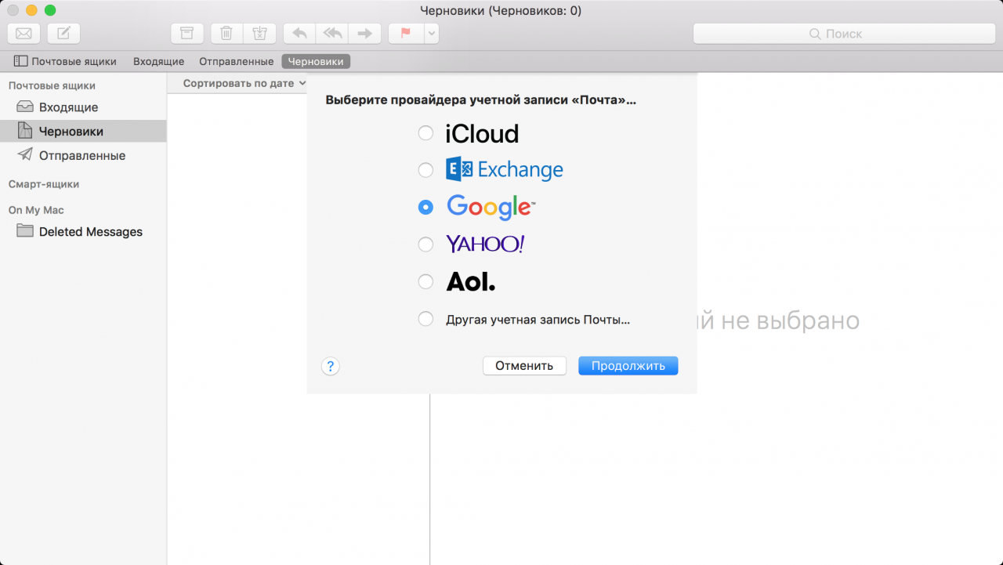This screenshot has height=565, width=1003.
Task: Open the Отправленные mailbox in sidebar
Action: 83,155
